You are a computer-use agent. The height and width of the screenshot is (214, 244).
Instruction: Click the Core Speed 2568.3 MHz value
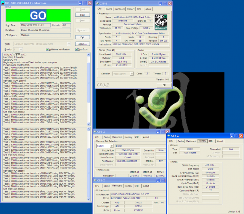click(122, 54)
